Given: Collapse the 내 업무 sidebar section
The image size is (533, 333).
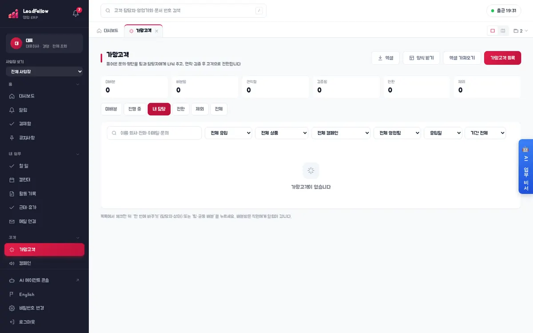Looking at the screenshot, I should tap(78, 154).
